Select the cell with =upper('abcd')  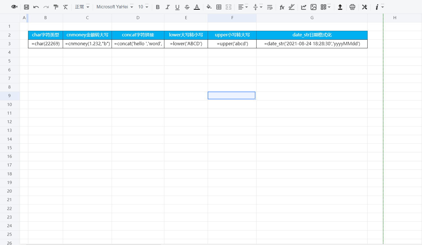(x=232, y=44)
